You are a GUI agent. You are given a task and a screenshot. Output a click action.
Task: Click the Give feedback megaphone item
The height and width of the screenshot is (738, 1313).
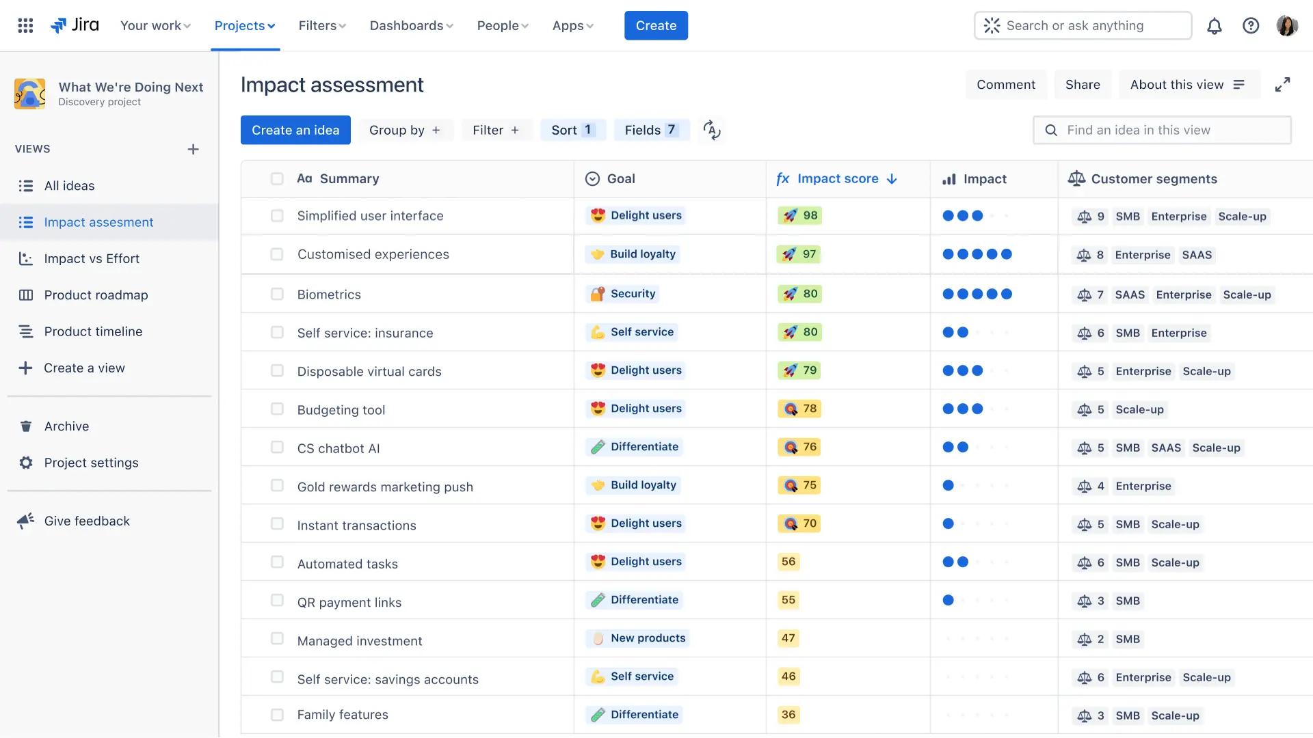[87, 521]
